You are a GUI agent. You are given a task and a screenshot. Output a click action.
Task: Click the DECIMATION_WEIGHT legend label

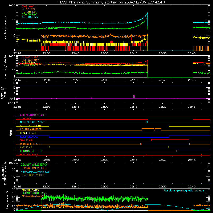click(34, 168)
